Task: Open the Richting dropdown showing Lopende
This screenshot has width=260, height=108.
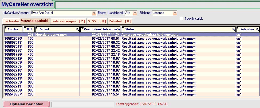Action: [175, 13]
